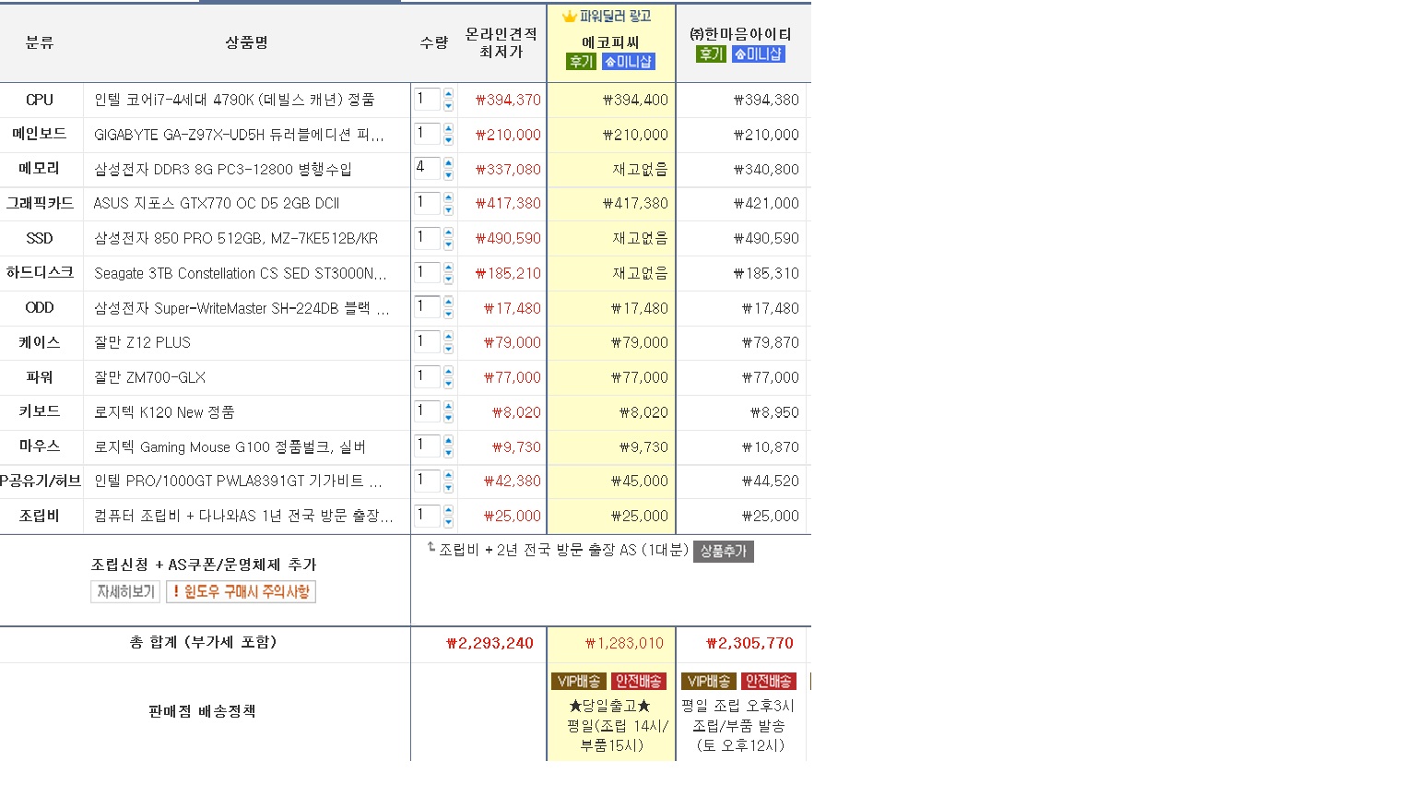Open 삼성전자 Super-WriteMaster SH-224DB link
The width and height of the screenshot is (1416, 797).
coord(242,308)
